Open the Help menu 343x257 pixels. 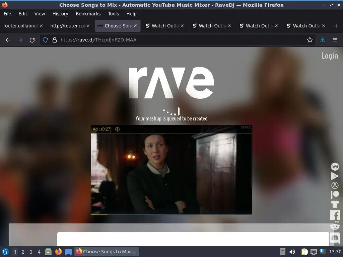pyautogui.click(x=131, y=14)
